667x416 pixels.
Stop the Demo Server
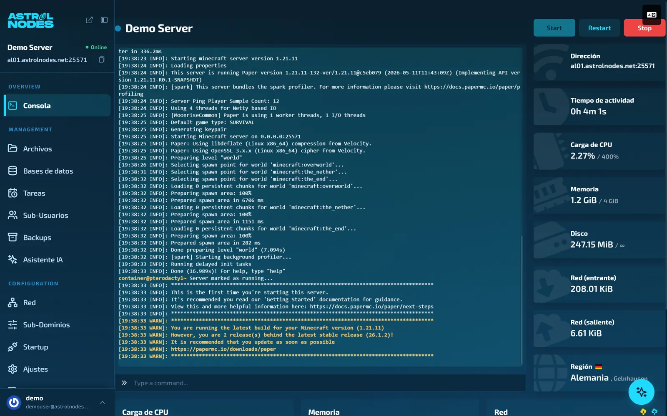coord(644,28)
